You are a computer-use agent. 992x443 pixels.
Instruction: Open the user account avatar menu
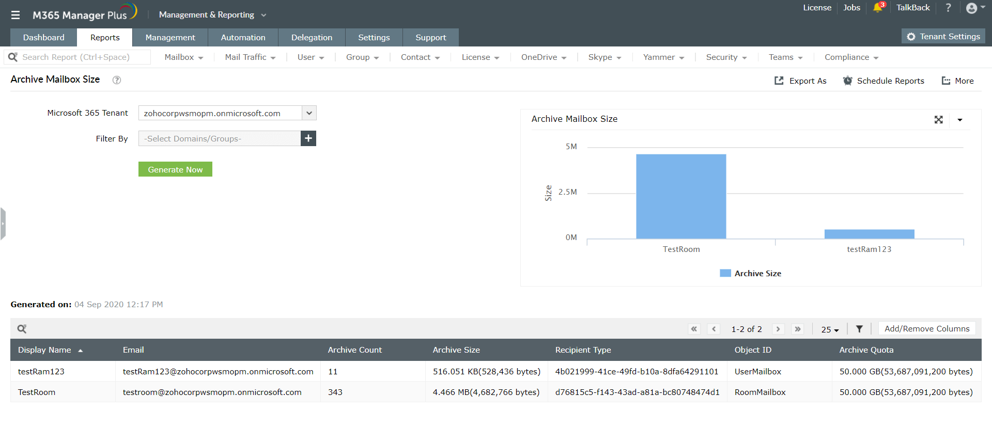pyautogui.click(x=972, y=8)
